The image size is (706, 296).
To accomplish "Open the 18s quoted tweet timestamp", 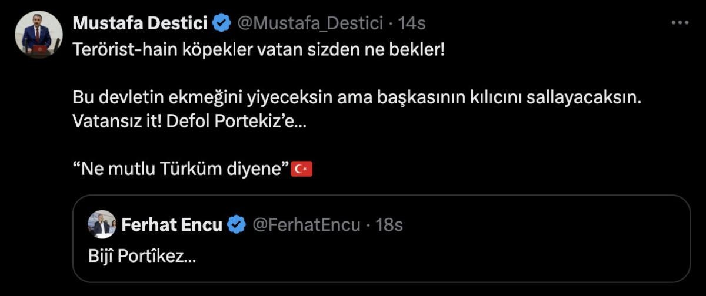I will [x=389, y=224].
